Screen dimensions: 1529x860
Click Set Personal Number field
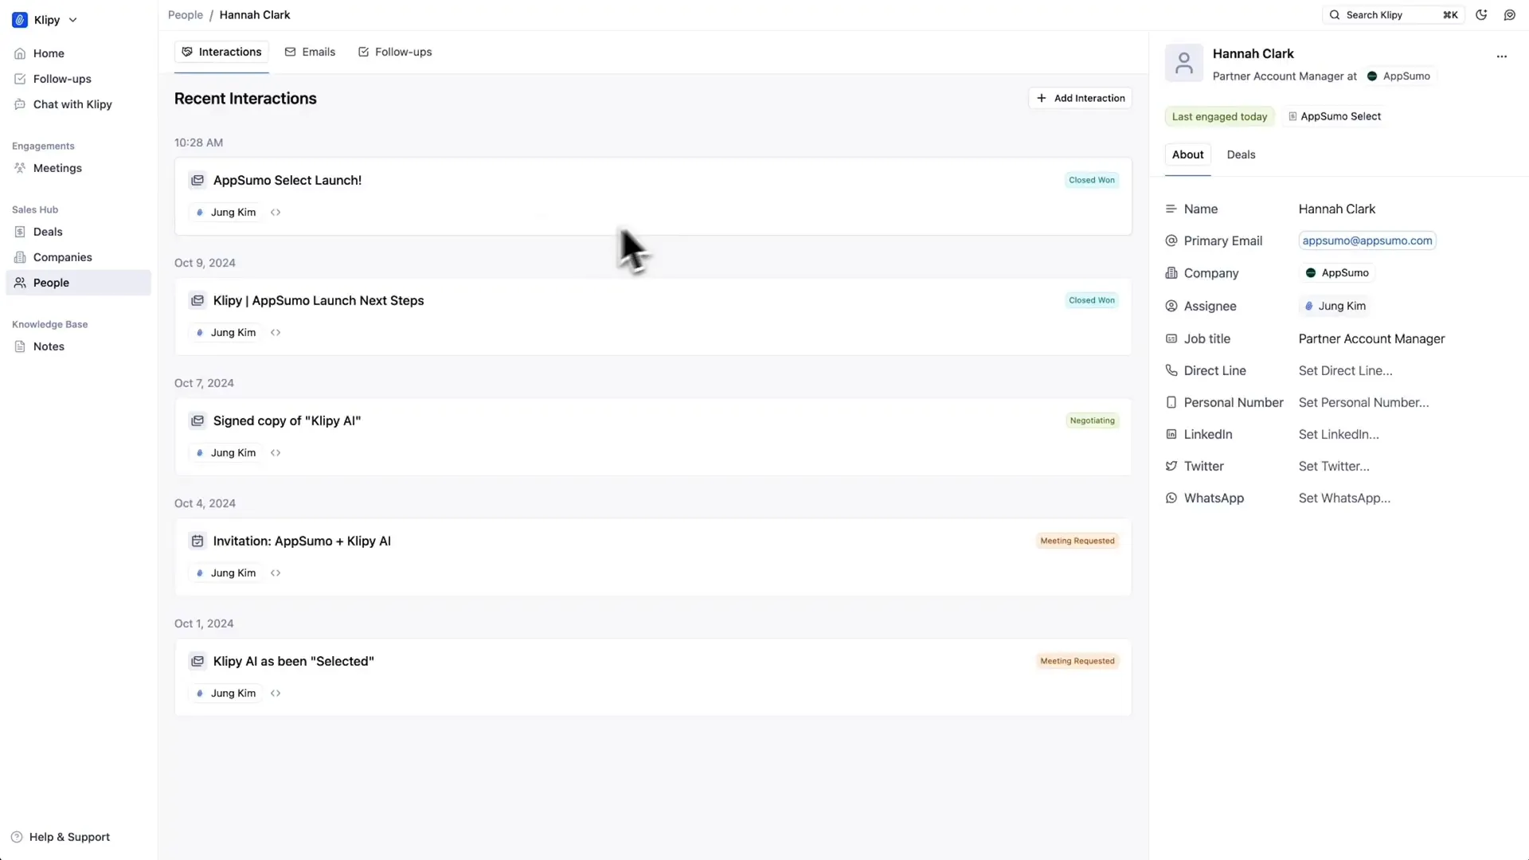pyautogui.click(x=1363, y=402)
